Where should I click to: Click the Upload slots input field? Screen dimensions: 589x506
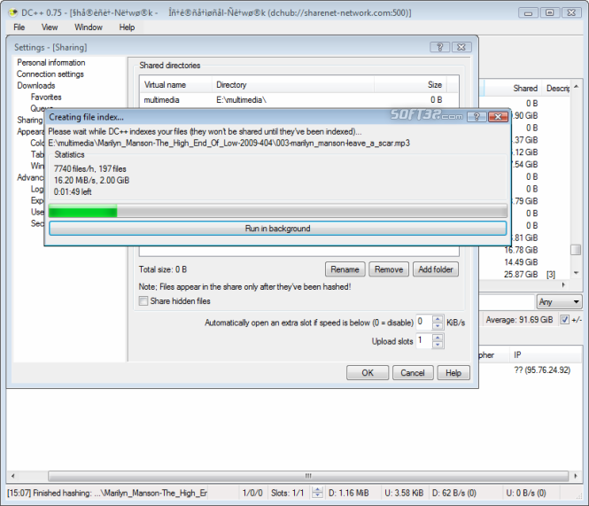(423, 341)
